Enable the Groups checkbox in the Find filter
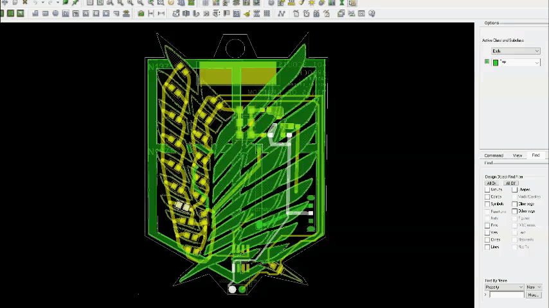The height and width of the screenshot is (308, 549). click(x=487, y=189)
